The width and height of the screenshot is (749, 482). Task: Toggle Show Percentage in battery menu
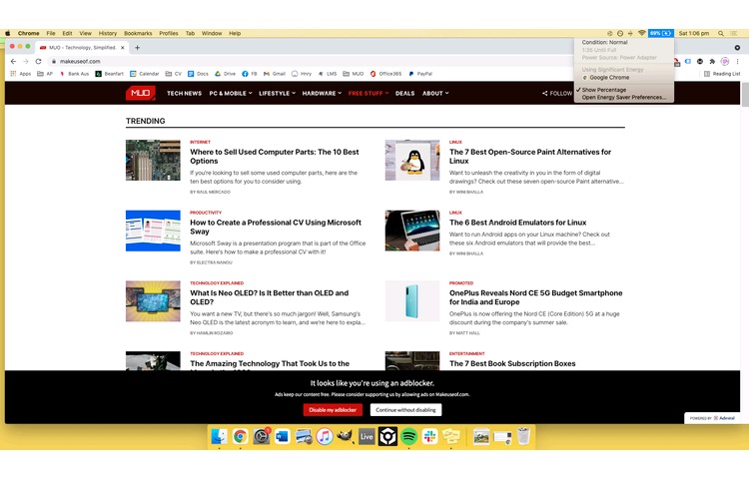click(604, 90)
